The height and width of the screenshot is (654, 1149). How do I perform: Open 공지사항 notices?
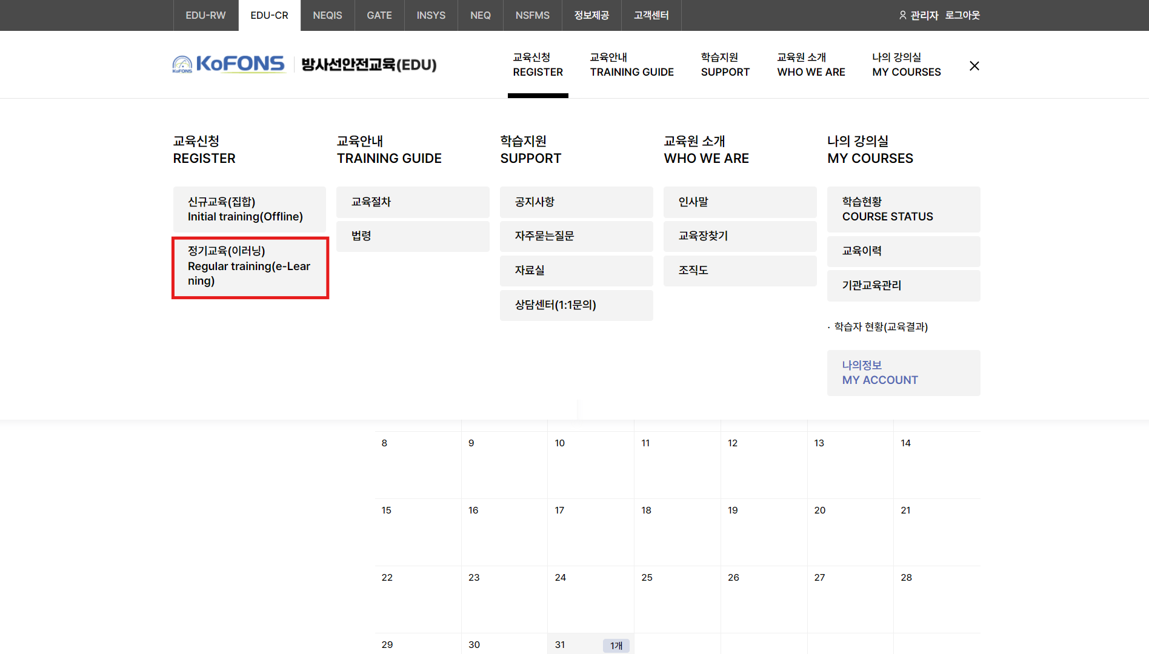pyautogui.click(x=576, y=202)
